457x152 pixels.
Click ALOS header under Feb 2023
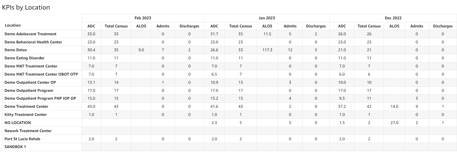(x=141, y=26)
